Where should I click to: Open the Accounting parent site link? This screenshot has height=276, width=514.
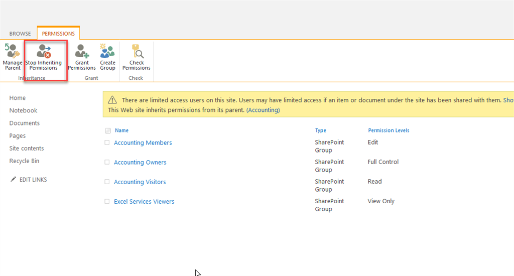point(263,110)
